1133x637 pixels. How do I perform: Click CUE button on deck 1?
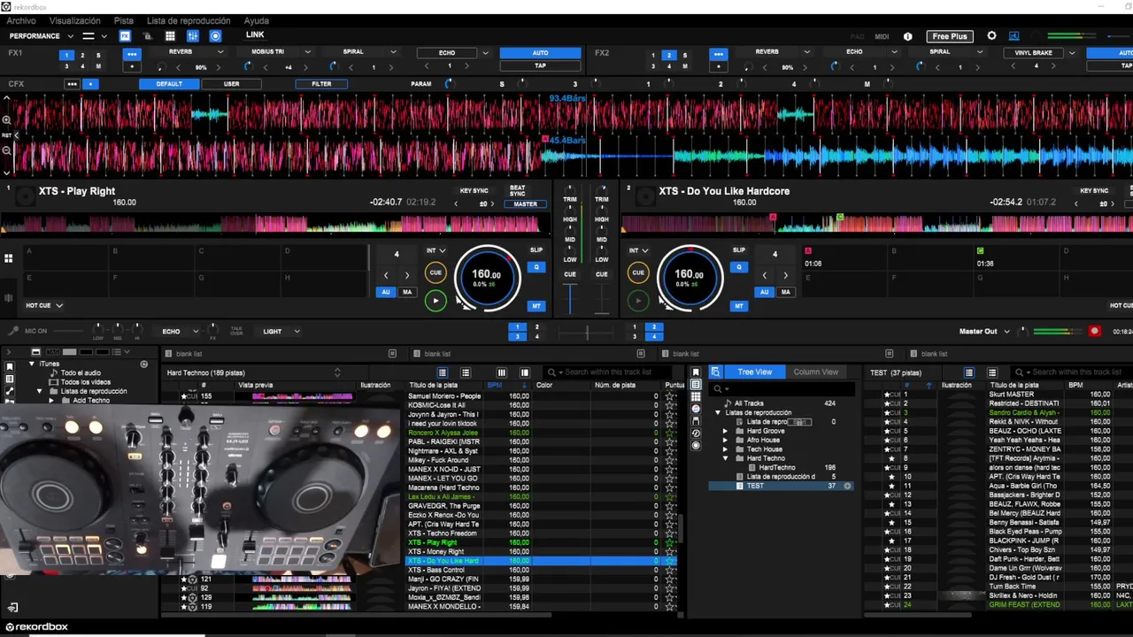coord(435,273)
